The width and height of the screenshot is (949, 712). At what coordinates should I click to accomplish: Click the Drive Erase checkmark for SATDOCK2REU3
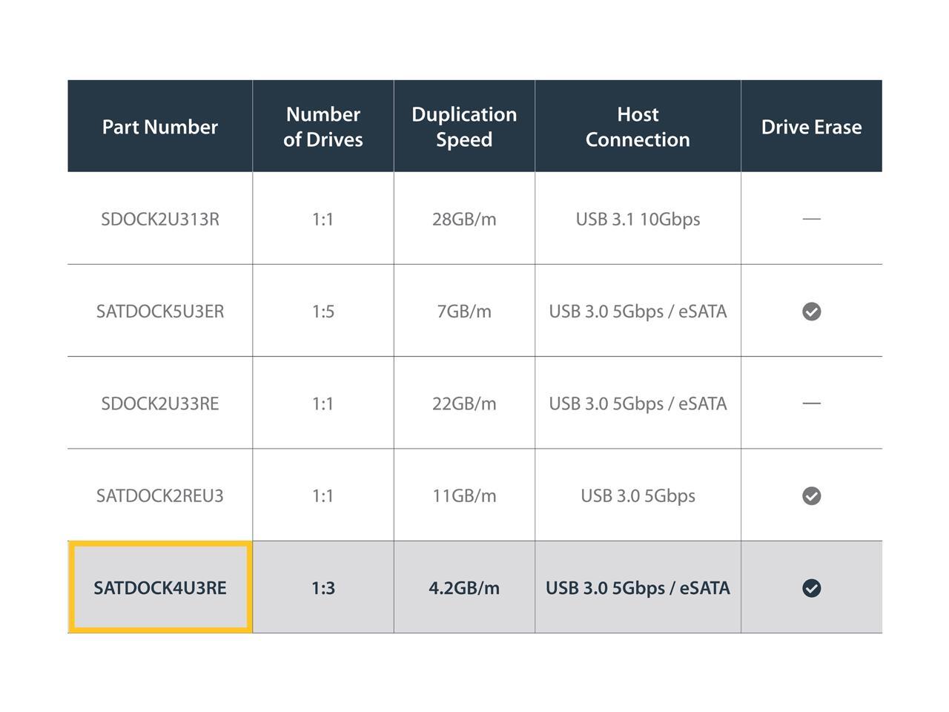[811, 495]
